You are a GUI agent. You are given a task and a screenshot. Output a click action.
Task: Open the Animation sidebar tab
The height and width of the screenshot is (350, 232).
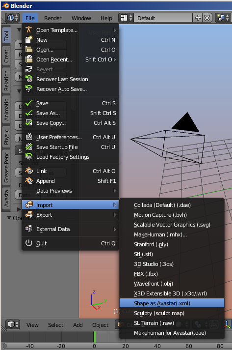6,110
